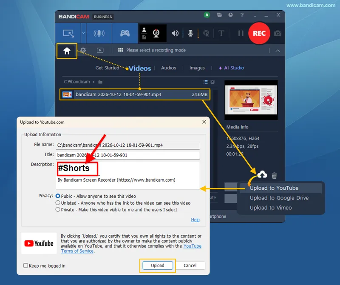Open the screen recording mode dropdown arrow
Screen dimensions: 340x285
[83, 33]
